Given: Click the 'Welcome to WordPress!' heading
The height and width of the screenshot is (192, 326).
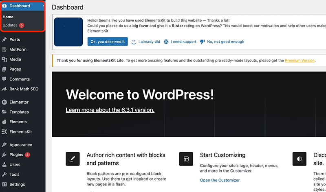Looking at the screenshot, I should tap(140, 95).
